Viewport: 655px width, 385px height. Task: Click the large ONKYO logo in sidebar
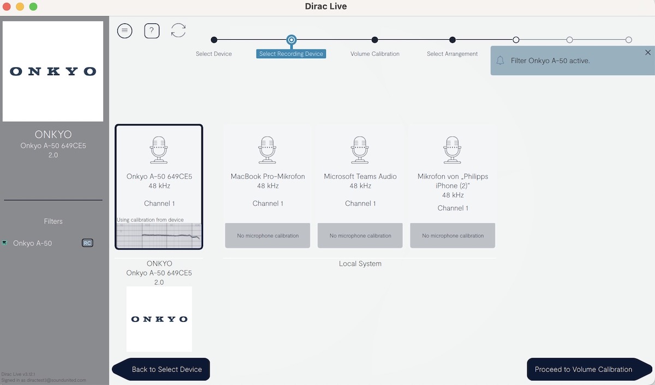click(x=53, y=71)
